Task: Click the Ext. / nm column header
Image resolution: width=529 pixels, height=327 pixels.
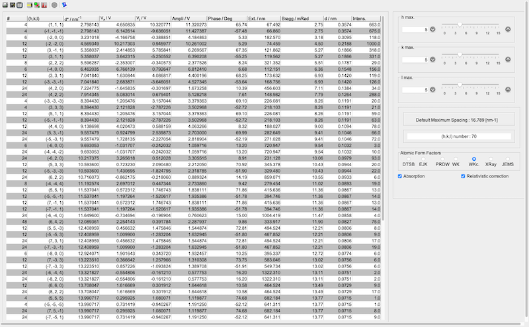Action: pyautogui.click(x=264, y=19)
